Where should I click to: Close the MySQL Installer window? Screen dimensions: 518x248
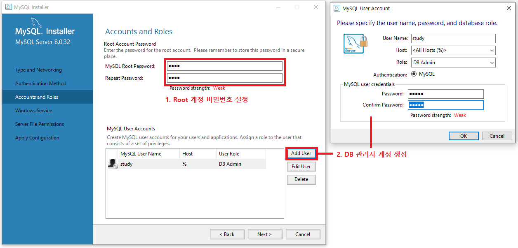tap(316, 7)
